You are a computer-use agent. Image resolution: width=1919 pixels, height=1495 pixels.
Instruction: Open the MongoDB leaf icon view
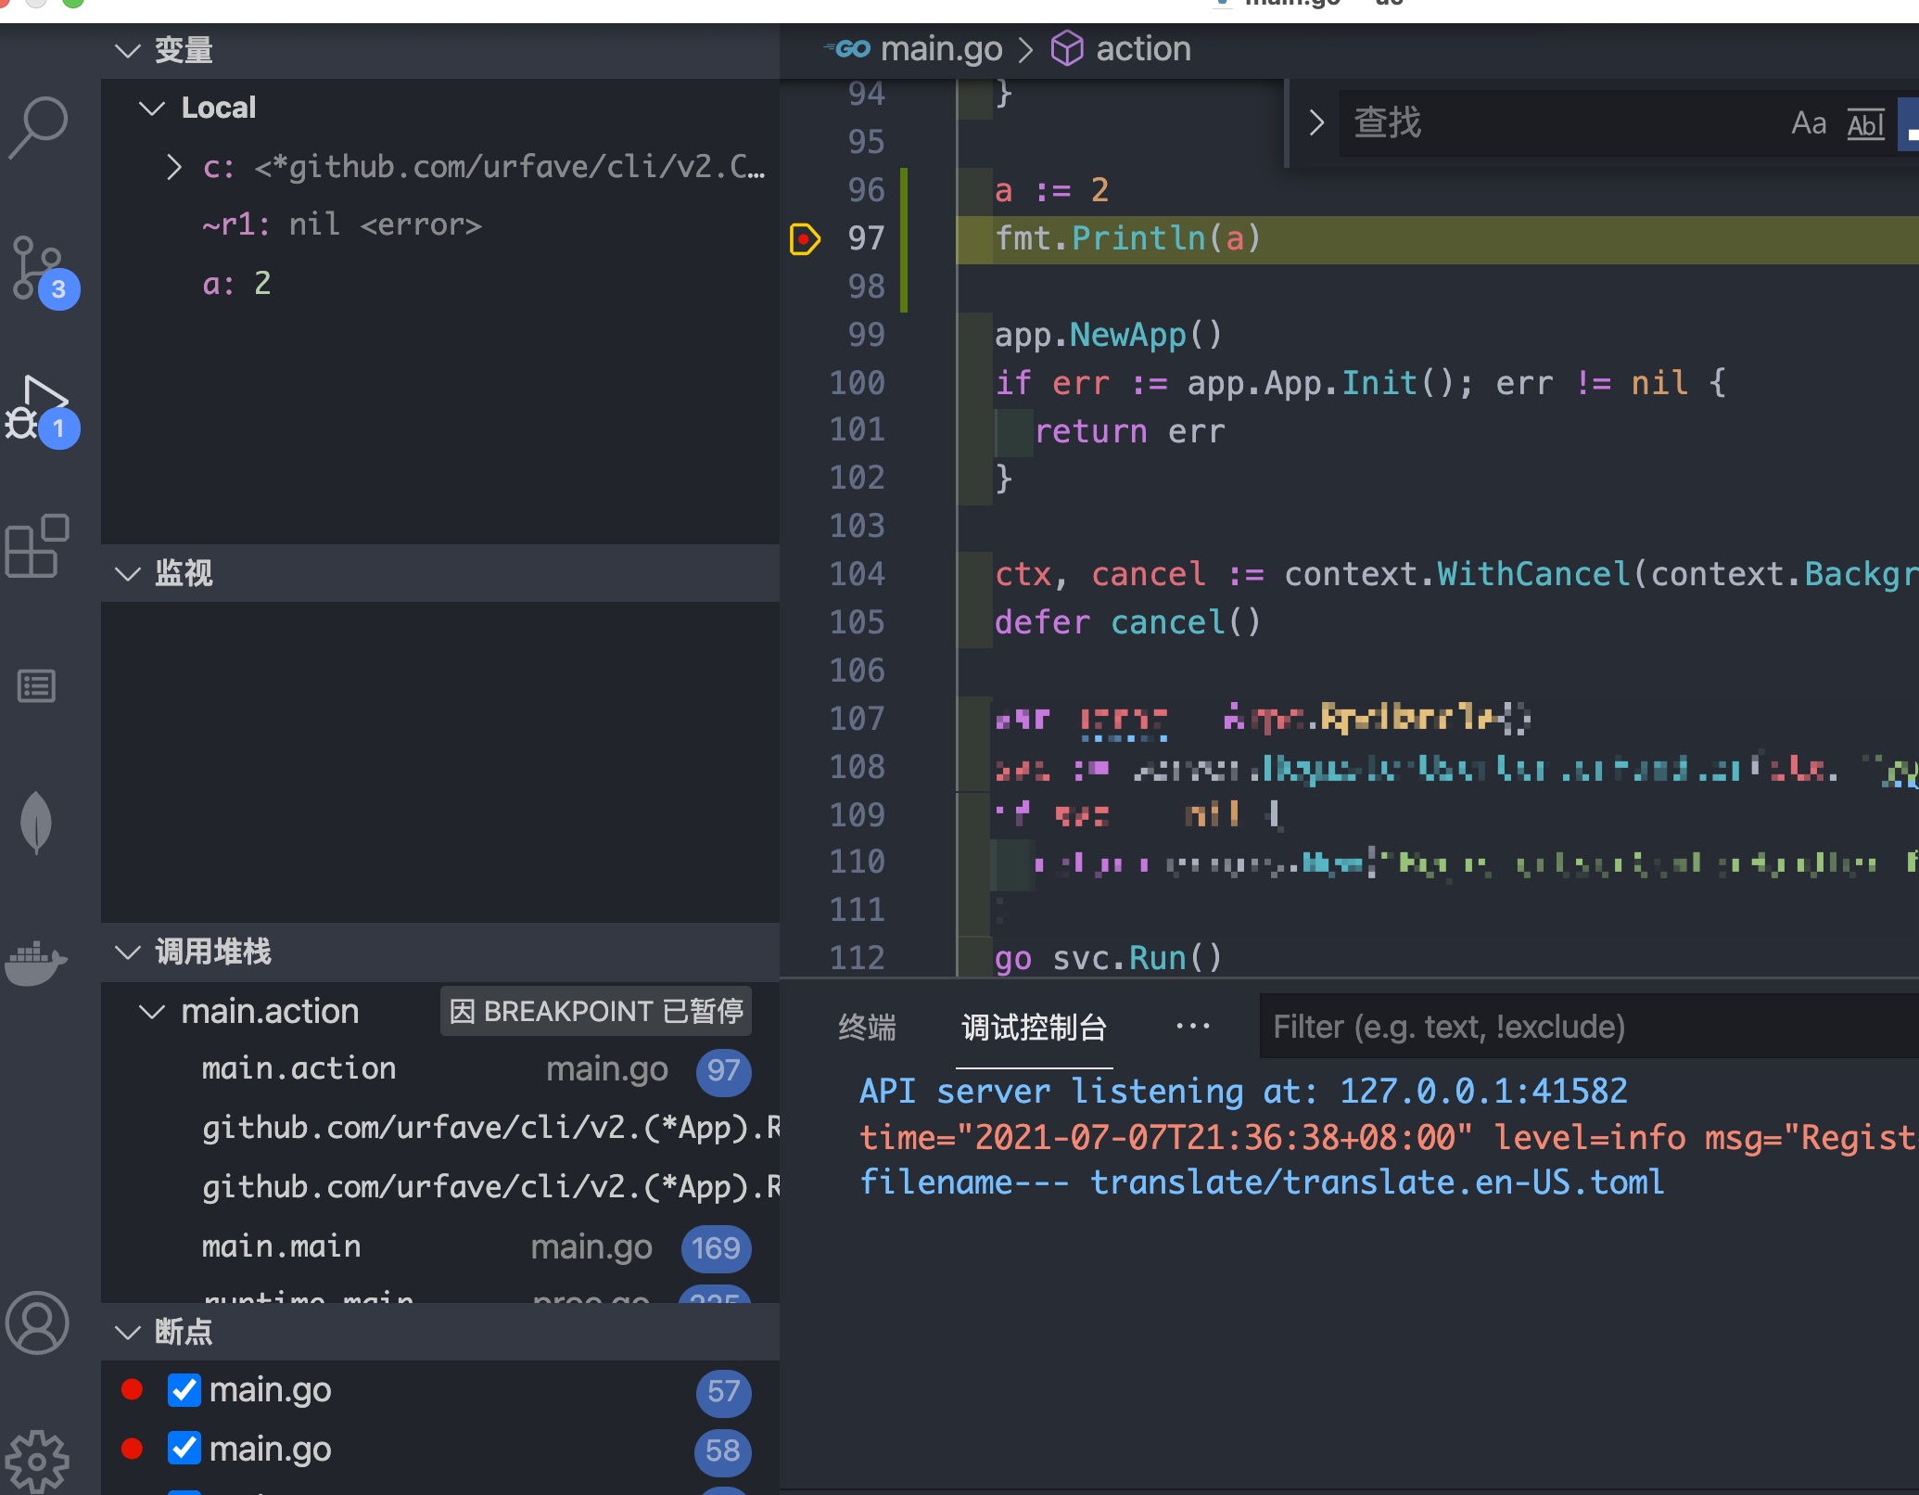(36, 823)
